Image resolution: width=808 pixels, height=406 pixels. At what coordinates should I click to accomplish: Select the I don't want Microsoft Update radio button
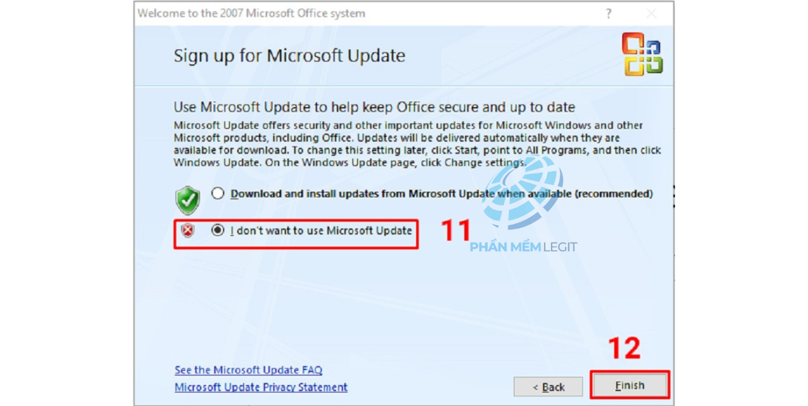click(217, 230)
